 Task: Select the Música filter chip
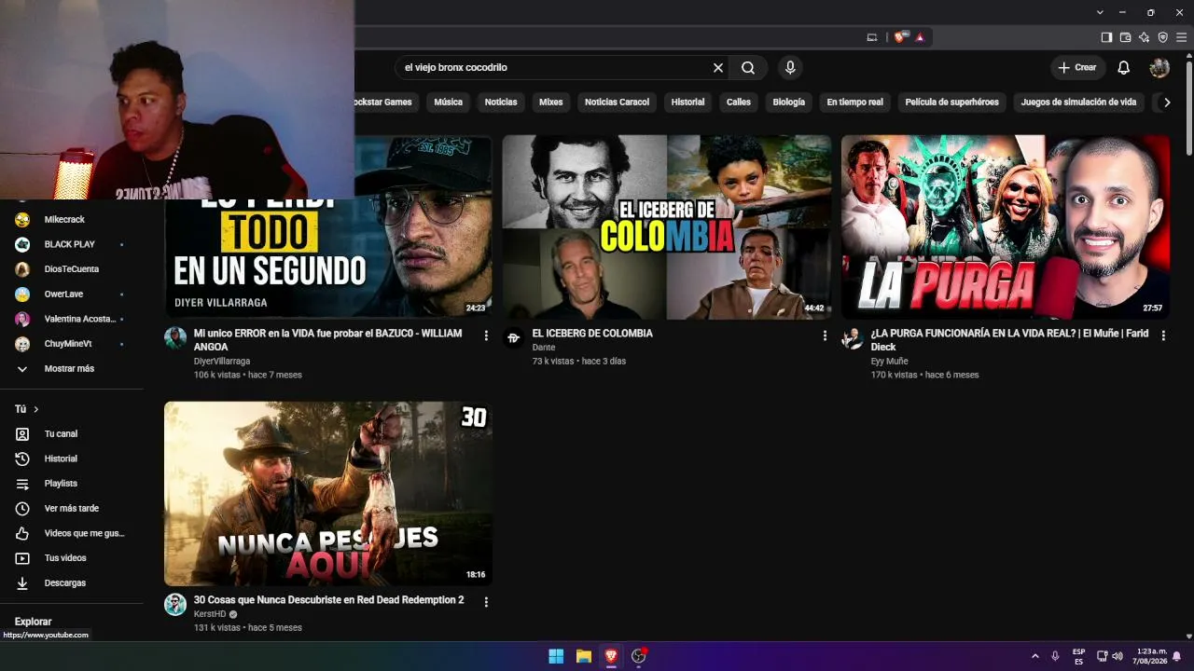coord(448,102)
